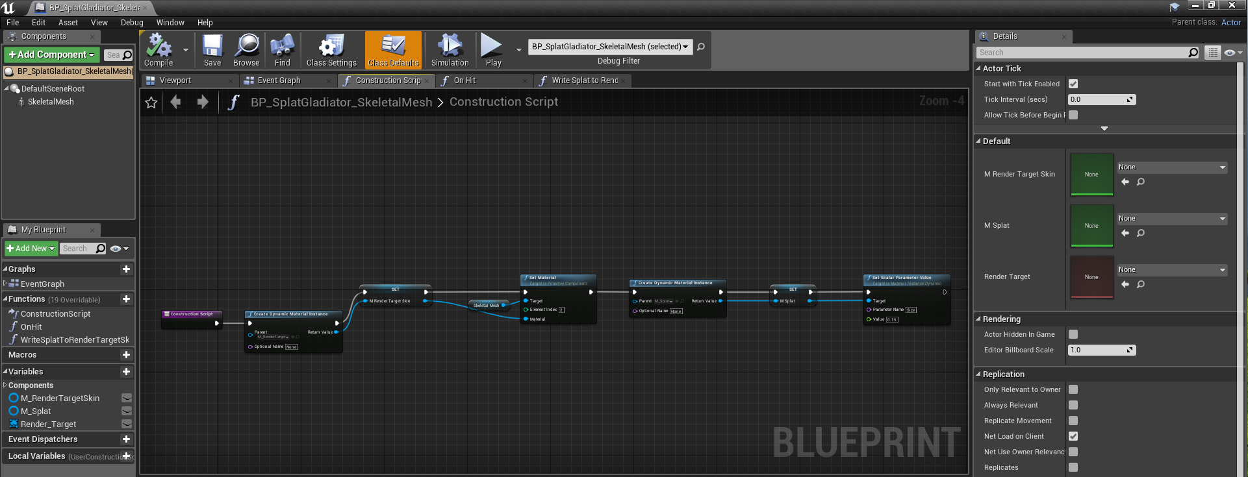
Task: Collapse the Replication section
Action: click(x=979, y=374)
